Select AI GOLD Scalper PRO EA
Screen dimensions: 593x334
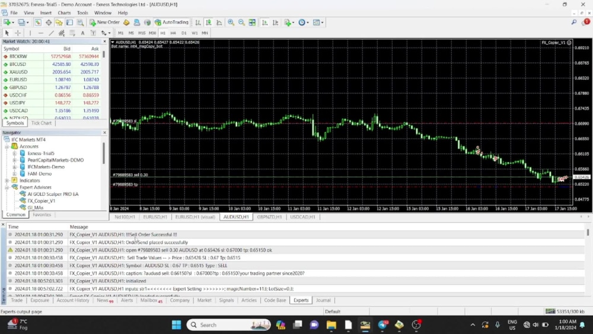53,194
